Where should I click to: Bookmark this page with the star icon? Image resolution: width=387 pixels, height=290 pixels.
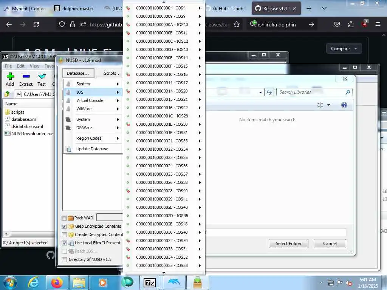click(x=237, y=25)
